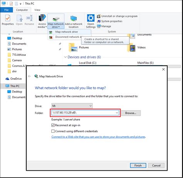Open the shir folder in sidebar
The height and width of the screenshot is (178, 183).
12,71
